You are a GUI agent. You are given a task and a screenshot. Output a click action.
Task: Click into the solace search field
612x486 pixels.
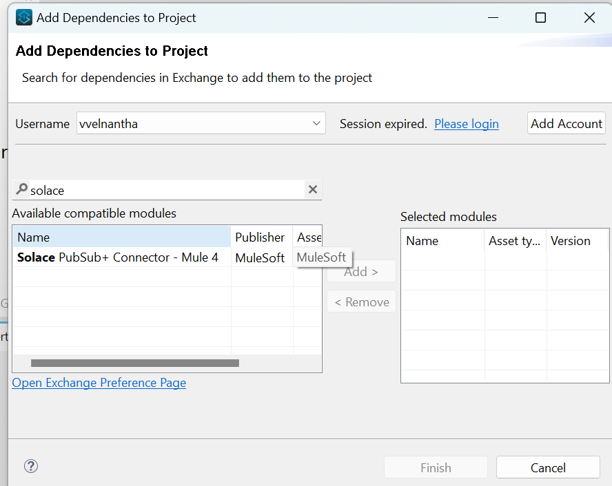pyautogui.click(x=165, y=190)
